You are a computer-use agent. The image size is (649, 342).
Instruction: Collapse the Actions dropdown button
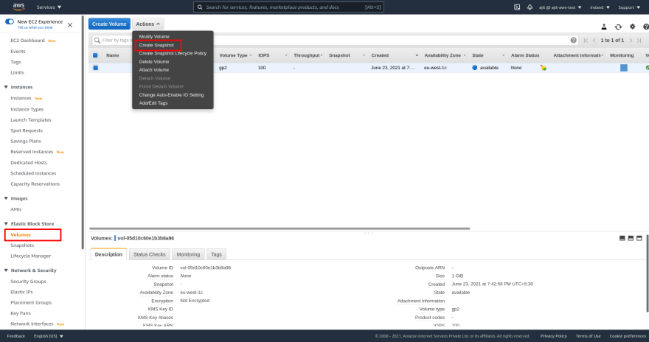(x=147, y=24)
